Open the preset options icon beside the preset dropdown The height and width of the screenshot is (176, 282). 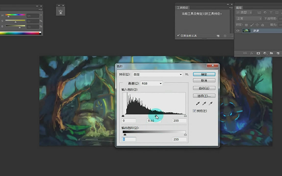click(187, 74)
